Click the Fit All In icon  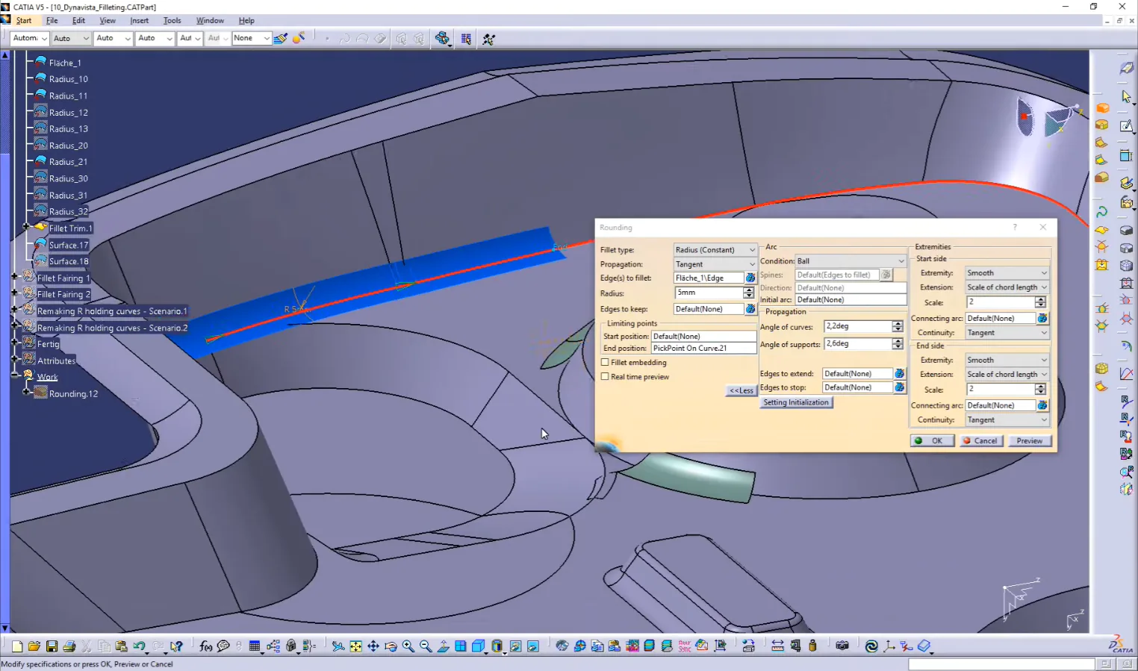[356, 646]
